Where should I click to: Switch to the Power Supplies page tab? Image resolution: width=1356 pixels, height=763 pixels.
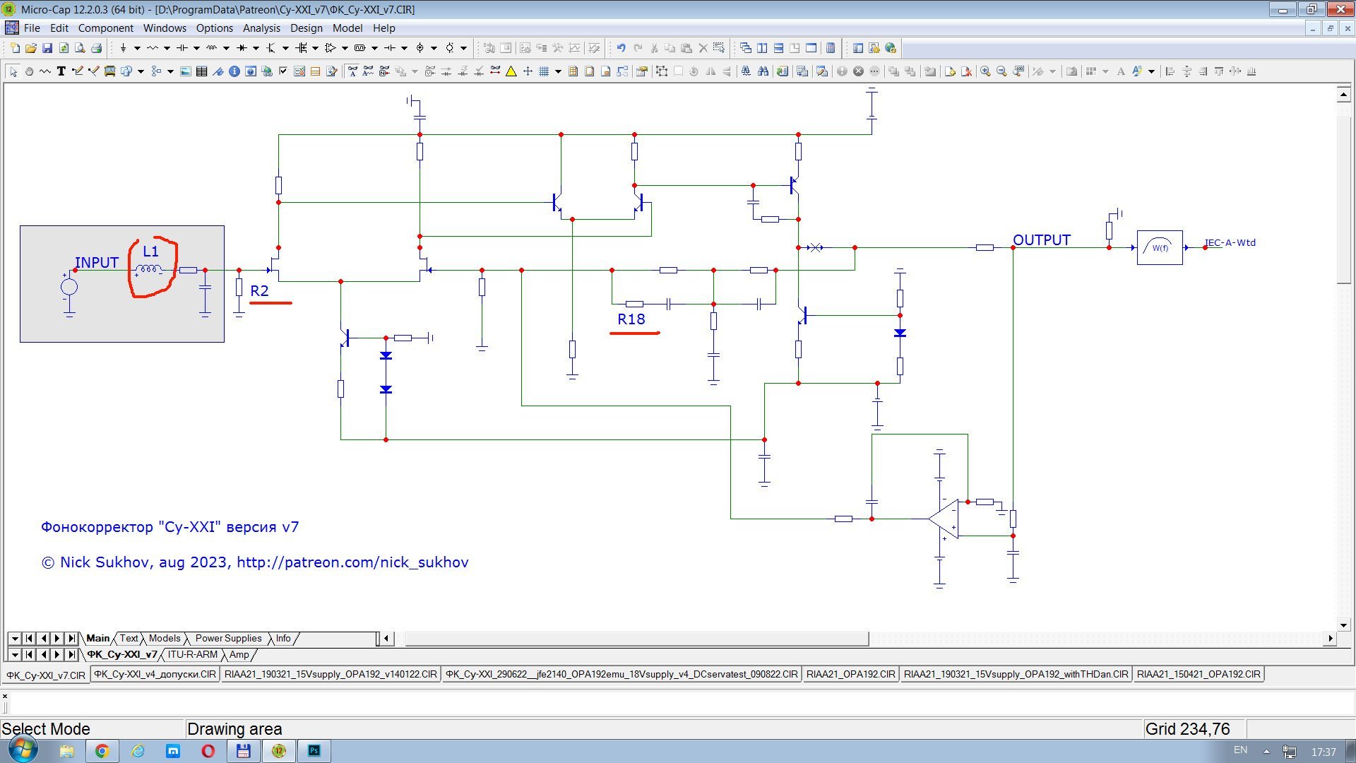(228, 639)
